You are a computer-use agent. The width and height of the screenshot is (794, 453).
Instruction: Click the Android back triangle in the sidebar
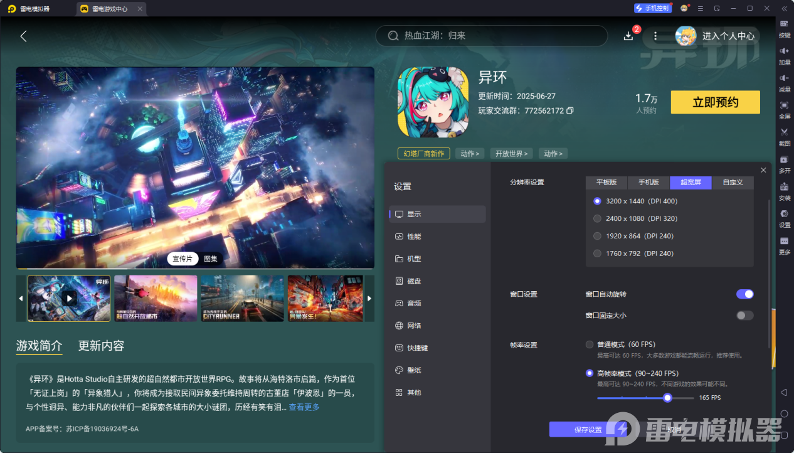click(x=784, y=392)
